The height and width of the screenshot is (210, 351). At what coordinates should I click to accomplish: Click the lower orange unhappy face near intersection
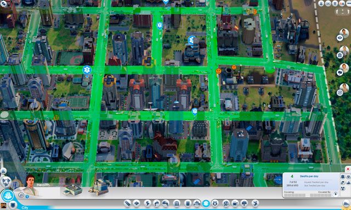[x=218, y=71]
